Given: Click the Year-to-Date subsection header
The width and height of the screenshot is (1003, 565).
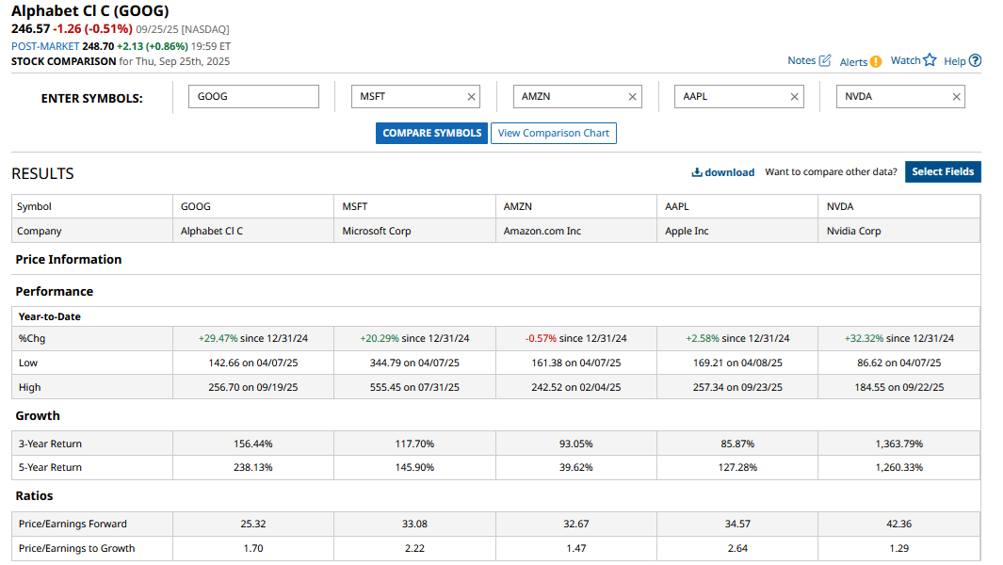Looking at the screenshot, I should tap(49, 316).
